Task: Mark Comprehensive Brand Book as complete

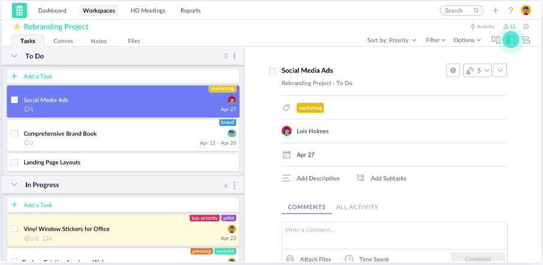Action: pos(15,134)
